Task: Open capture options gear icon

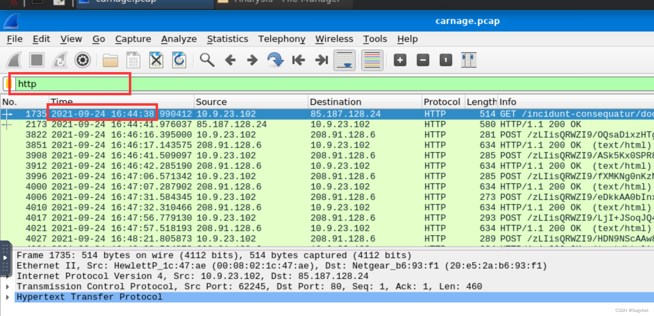Action: coord(83,60)
